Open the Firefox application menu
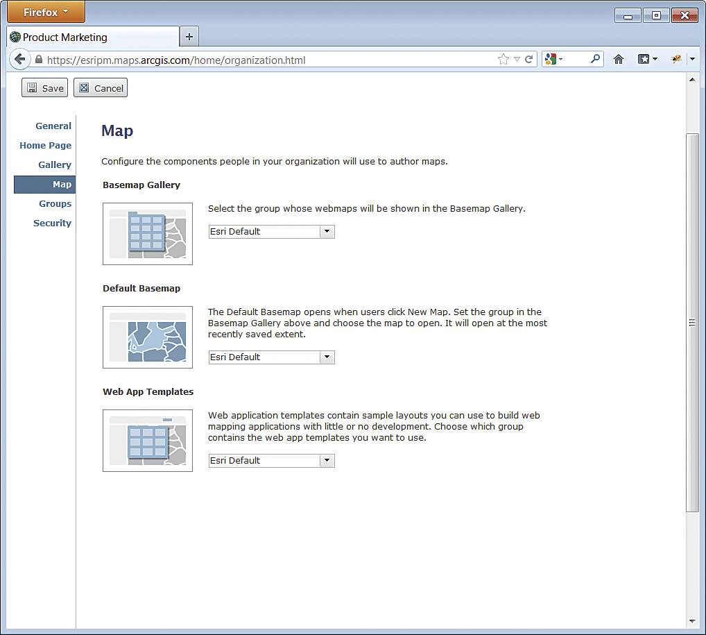706x635 pixels. 46,12
